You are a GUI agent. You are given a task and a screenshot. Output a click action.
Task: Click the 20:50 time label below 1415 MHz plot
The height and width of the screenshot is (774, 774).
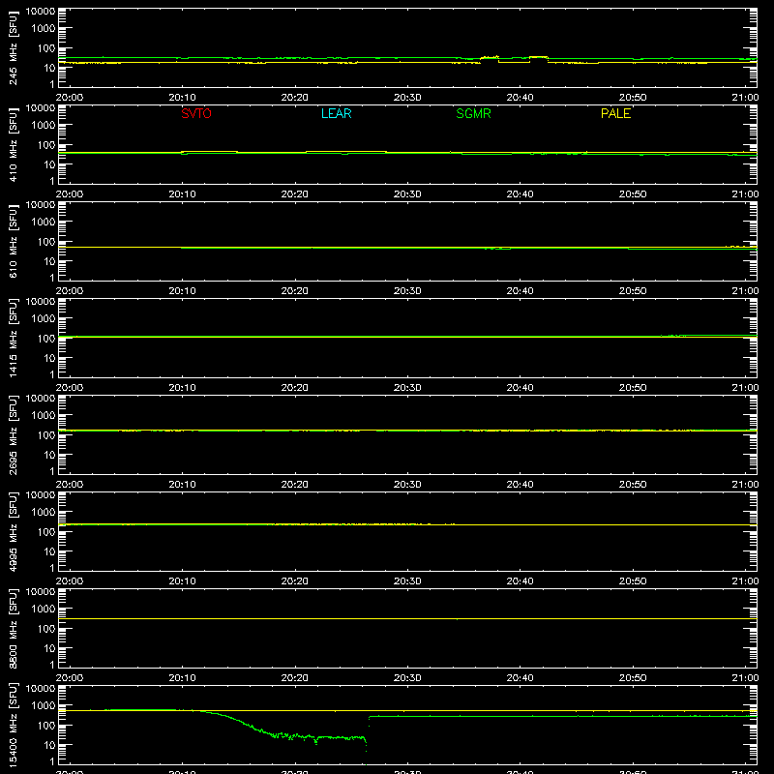pos(633,388)
